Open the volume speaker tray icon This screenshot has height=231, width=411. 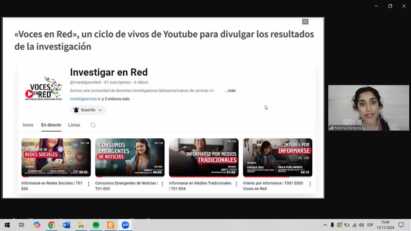[361, 225]
